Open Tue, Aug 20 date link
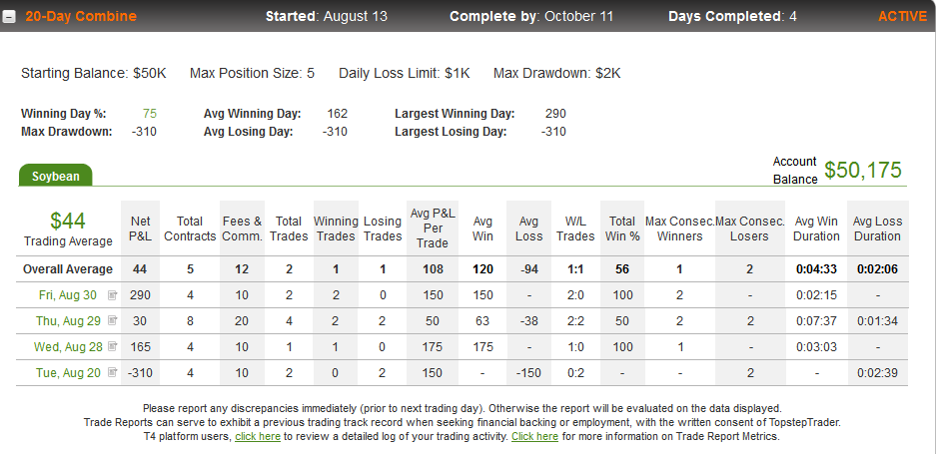Screen dimensions: 937x454 point(68,373)
